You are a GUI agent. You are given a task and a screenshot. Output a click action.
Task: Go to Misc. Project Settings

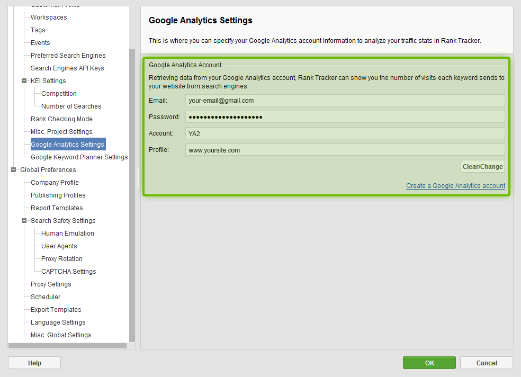pyautogui.click(x=61, y=131)
